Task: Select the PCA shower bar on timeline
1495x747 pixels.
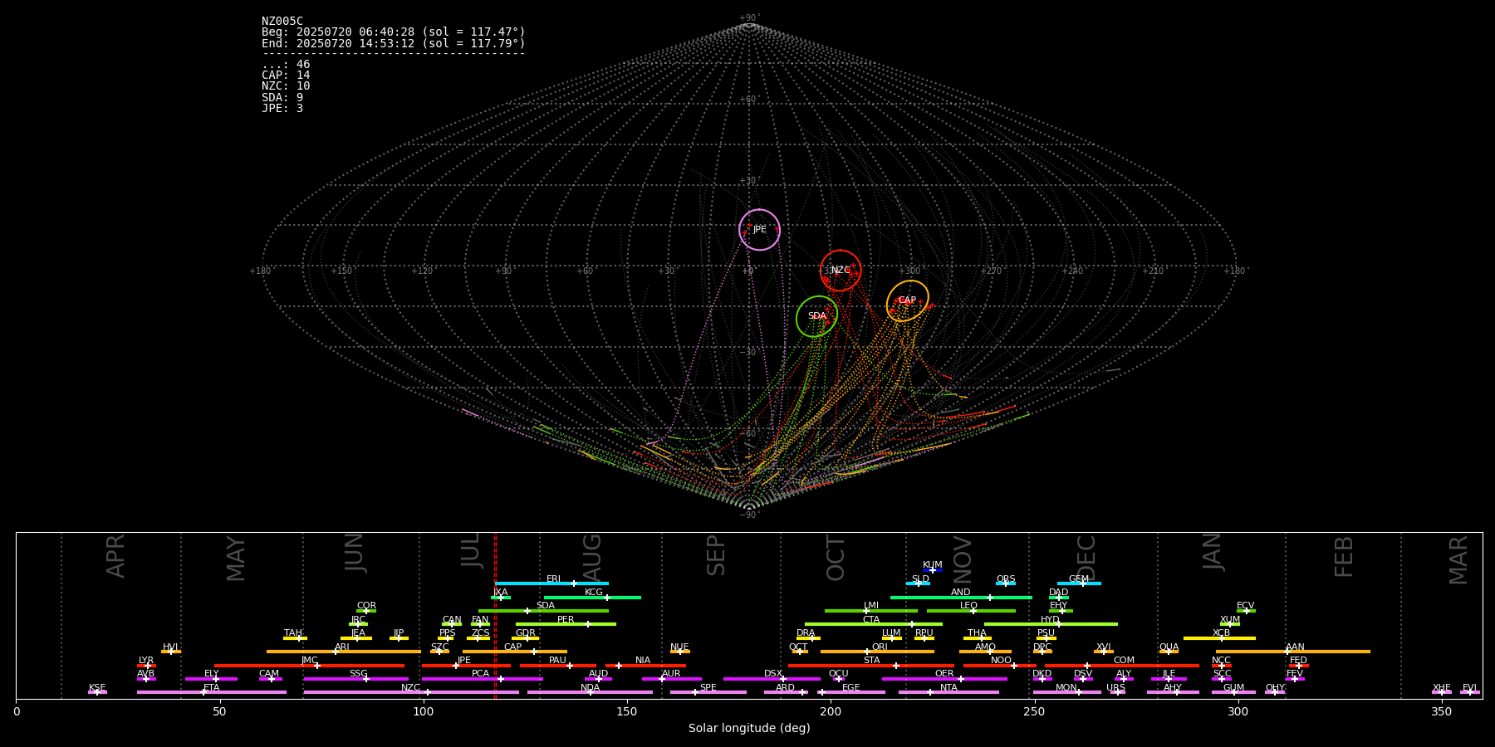Action: pos(482,679)
